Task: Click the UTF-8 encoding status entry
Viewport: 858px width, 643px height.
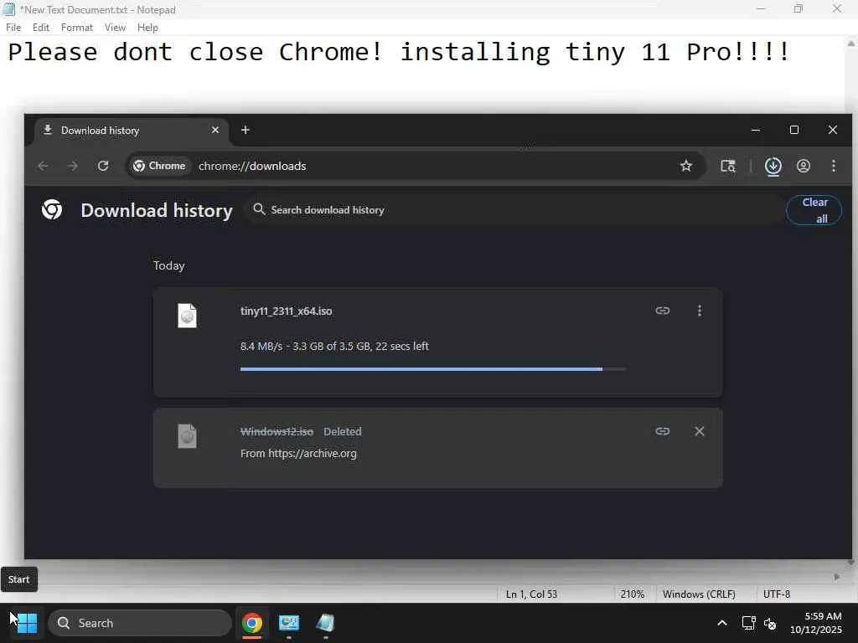Action: (777, 594)
